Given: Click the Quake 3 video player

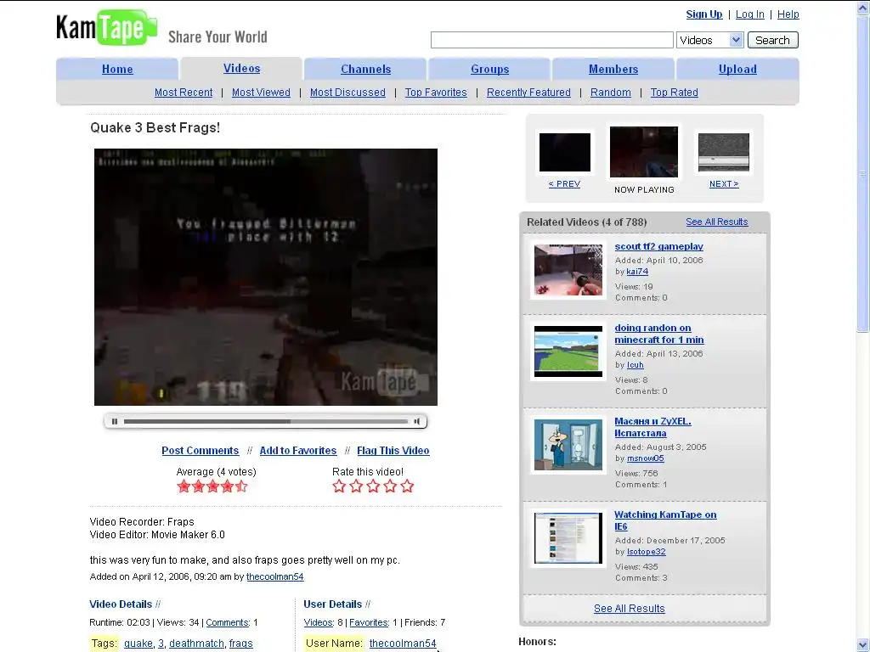Looking at the screenshot, I should click(266, 277).
